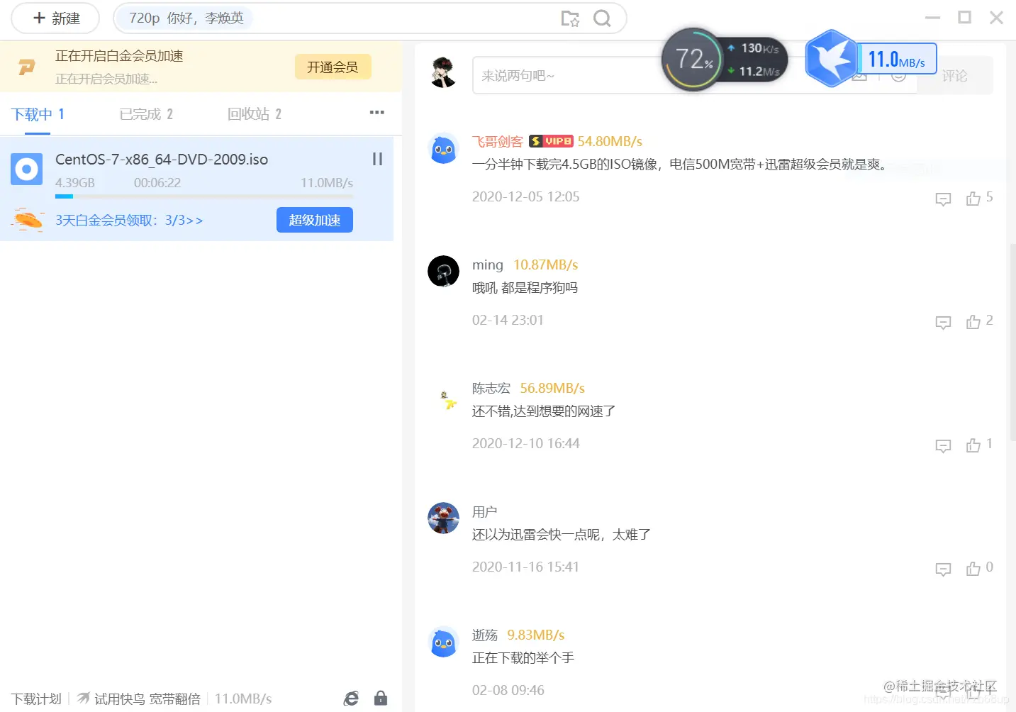
Task: Like 陈志宏 comment
Action: click(973, 445)
